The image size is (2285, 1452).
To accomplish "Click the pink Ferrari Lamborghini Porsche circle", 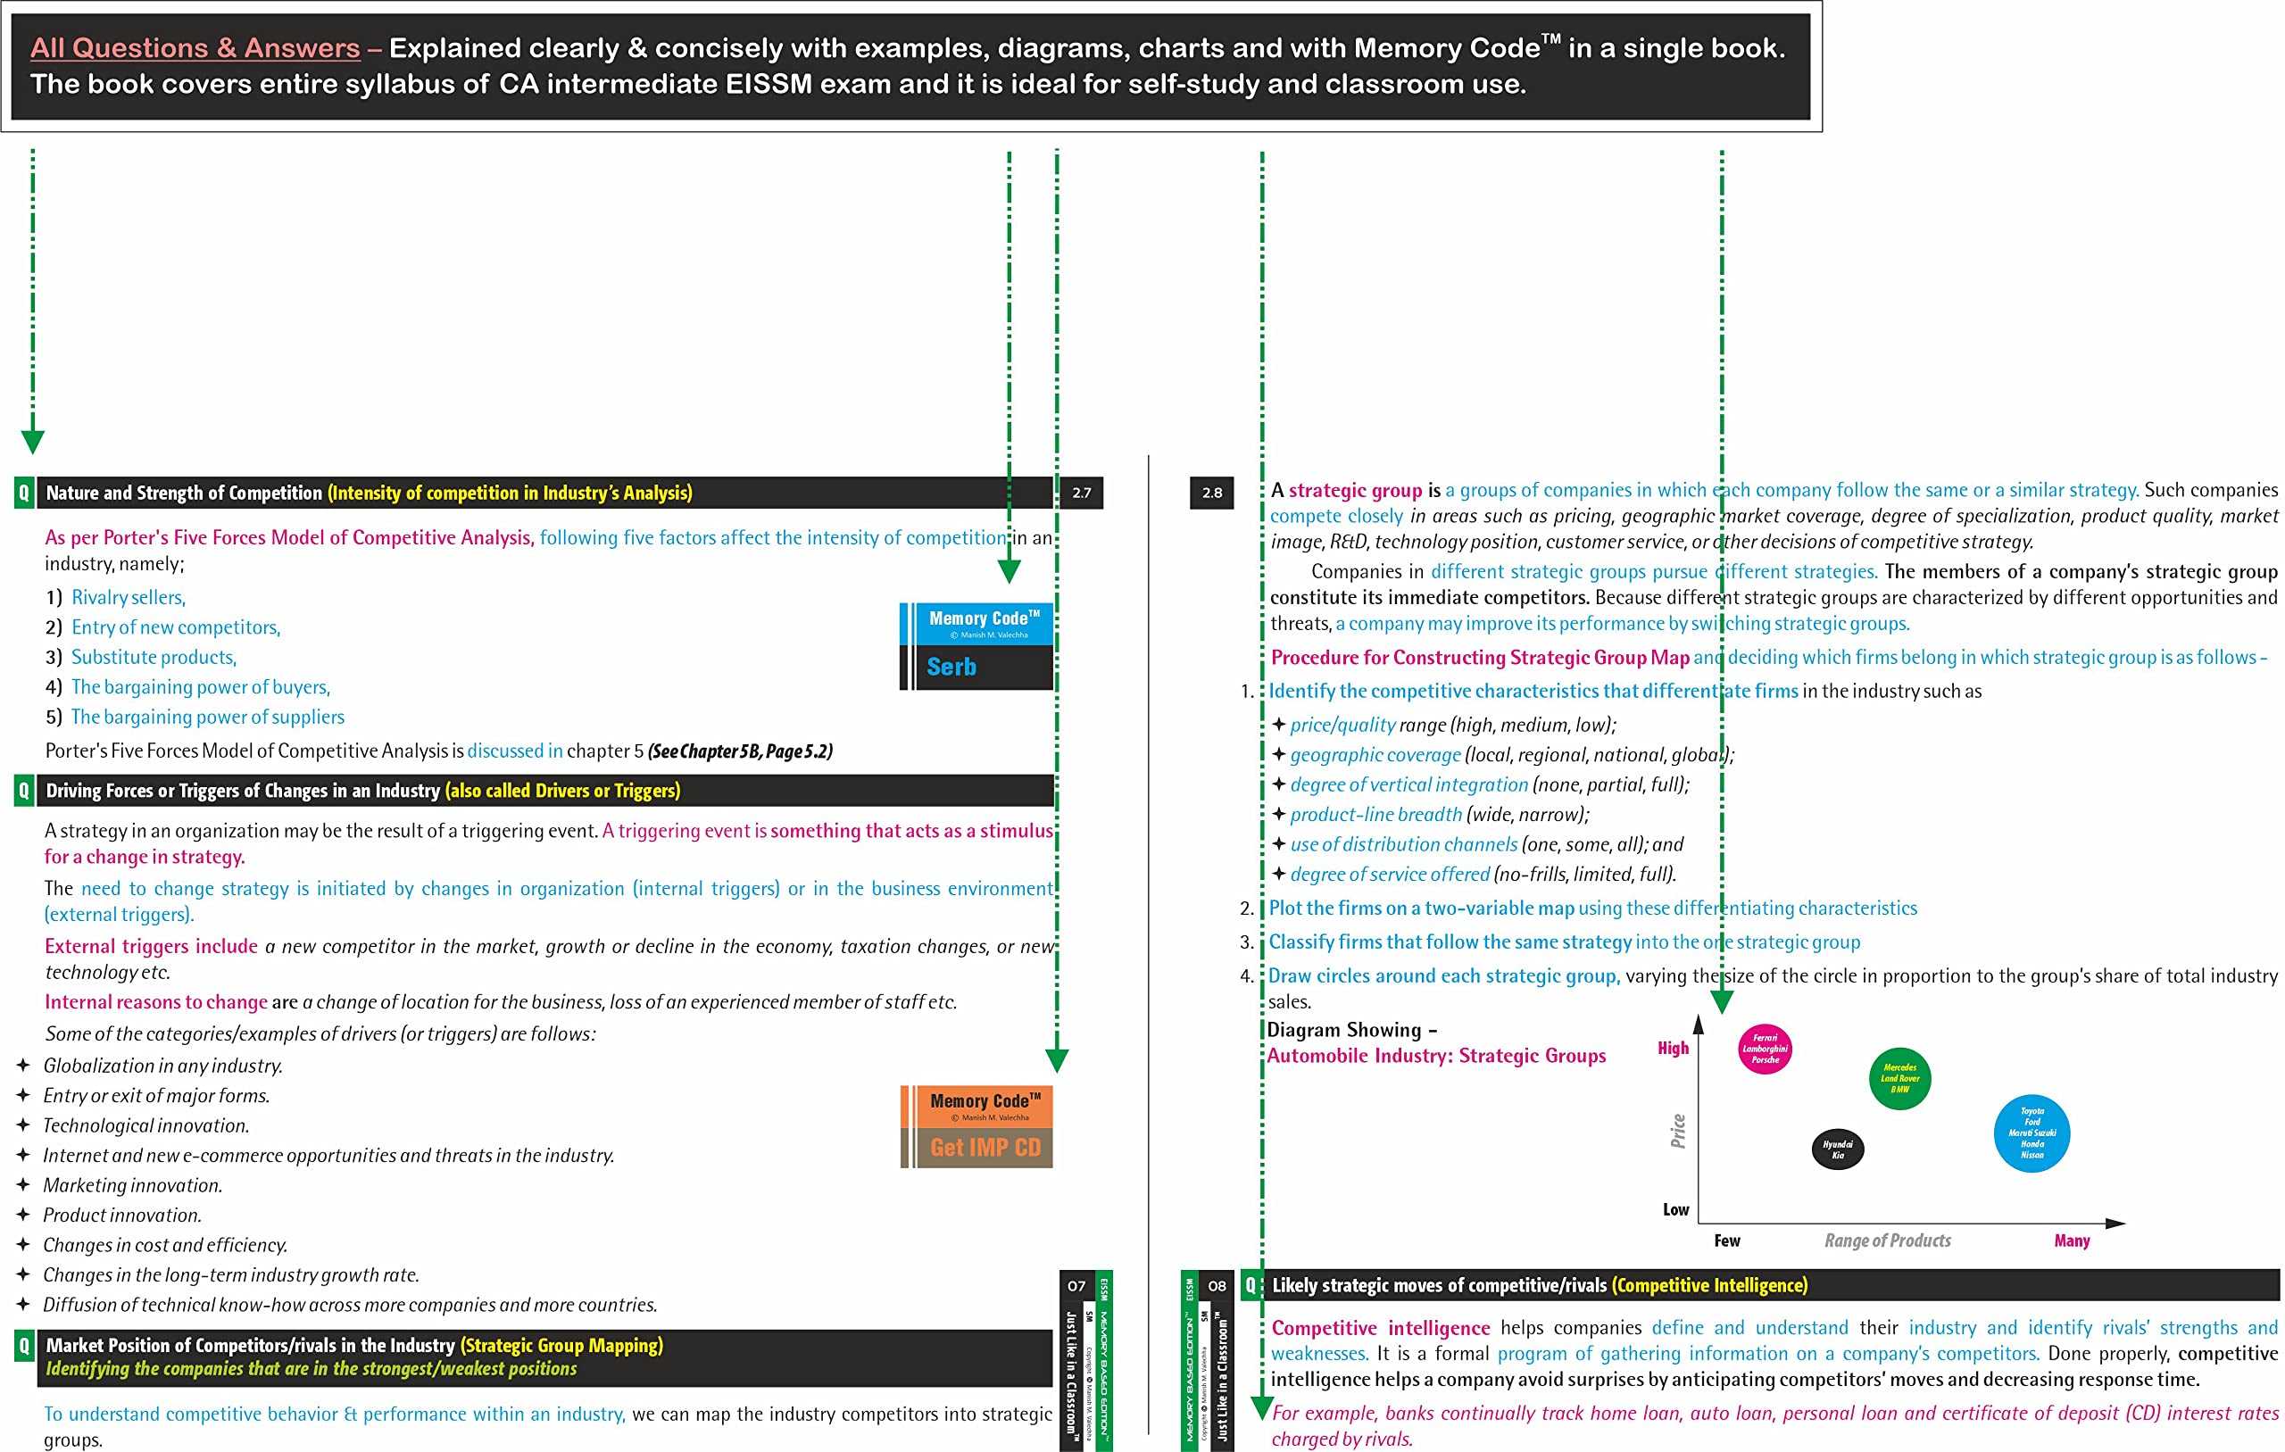I will coord(1764,1049).
